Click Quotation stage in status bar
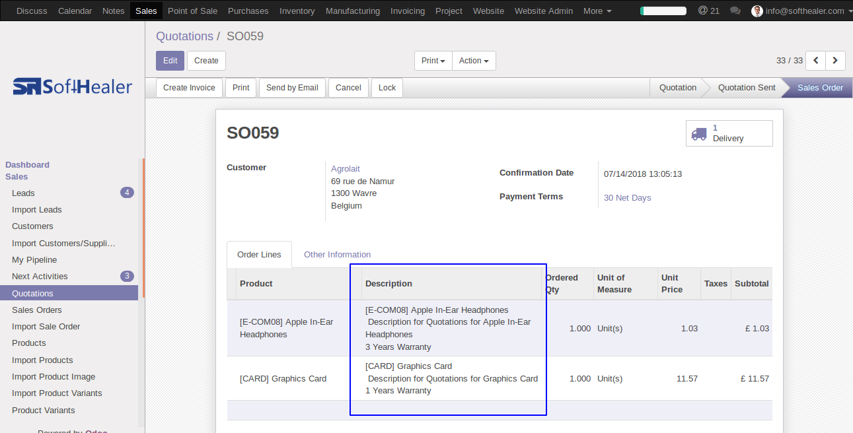The width and height of the screenshot is (853, 433). click(x=677, y=88)
